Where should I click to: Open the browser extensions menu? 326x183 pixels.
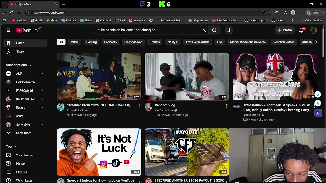pos(277,13)
